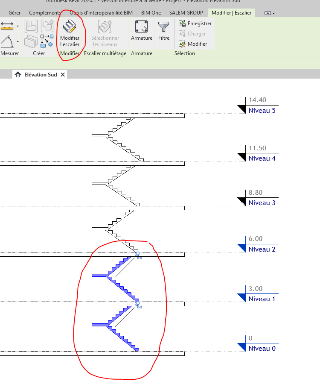The height and width of the screenshot is (390, 320).
Task: Click the Elévation Sud view home icon
Action: [x=18, y=75]
